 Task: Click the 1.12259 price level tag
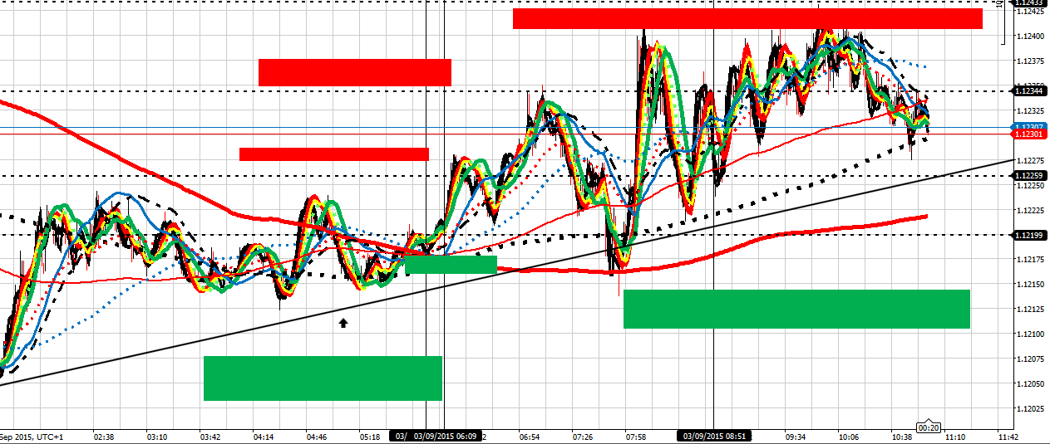[1028, 175]
